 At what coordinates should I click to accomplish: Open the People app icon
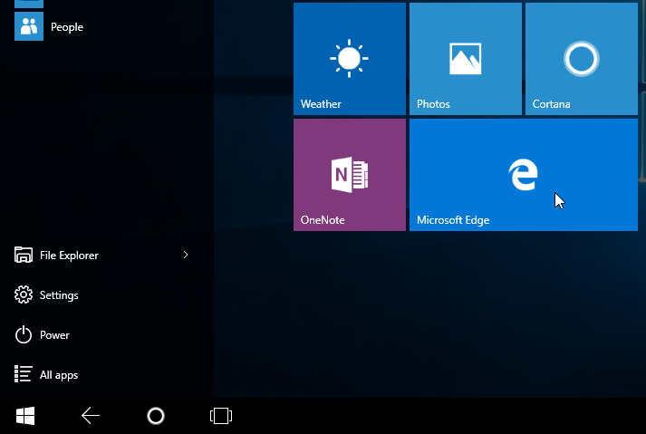pos(29,26)
